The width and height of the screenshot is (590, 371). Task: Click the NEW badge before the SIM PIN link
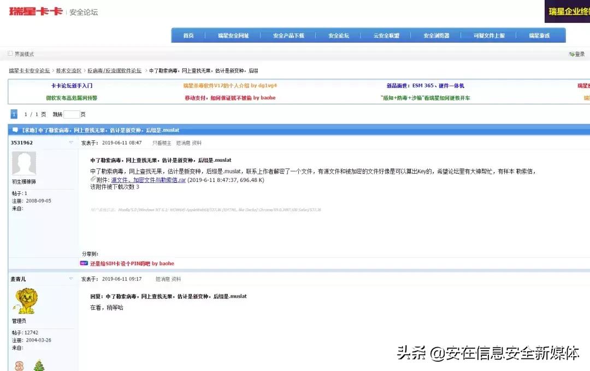pos(85,263)
